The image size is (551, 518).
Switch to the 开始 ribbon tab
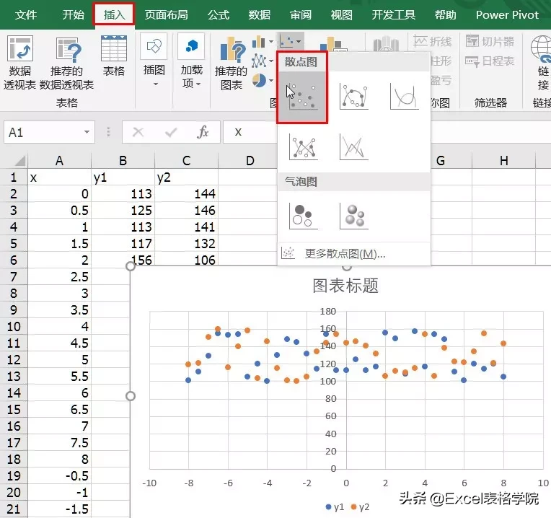point(73,14)
